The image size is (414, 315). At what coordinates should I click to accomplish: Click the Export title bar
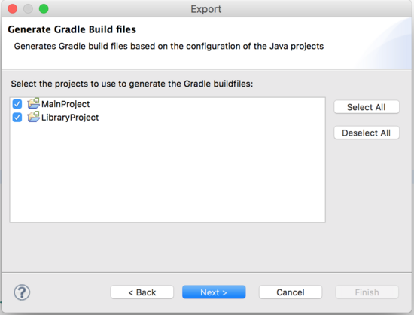pyautogui.click(x=206, y=9)
